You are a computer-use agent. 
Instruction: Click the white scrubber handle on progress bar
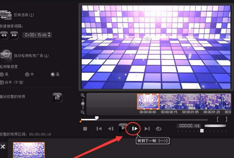[x=97, y=118]
